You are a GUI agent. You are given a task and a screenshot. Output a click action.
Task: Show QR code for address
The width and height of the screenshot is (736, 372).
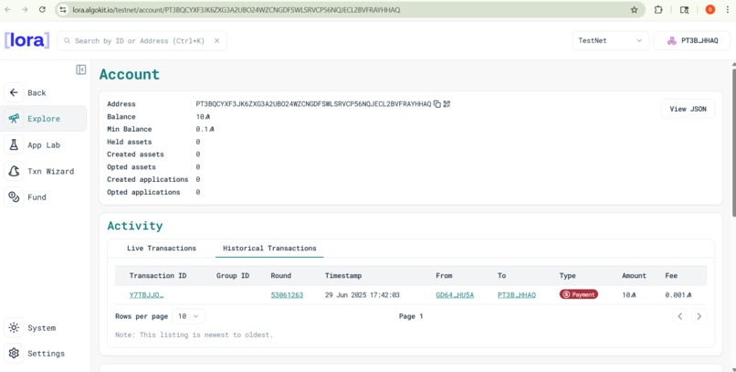point(447,104)
